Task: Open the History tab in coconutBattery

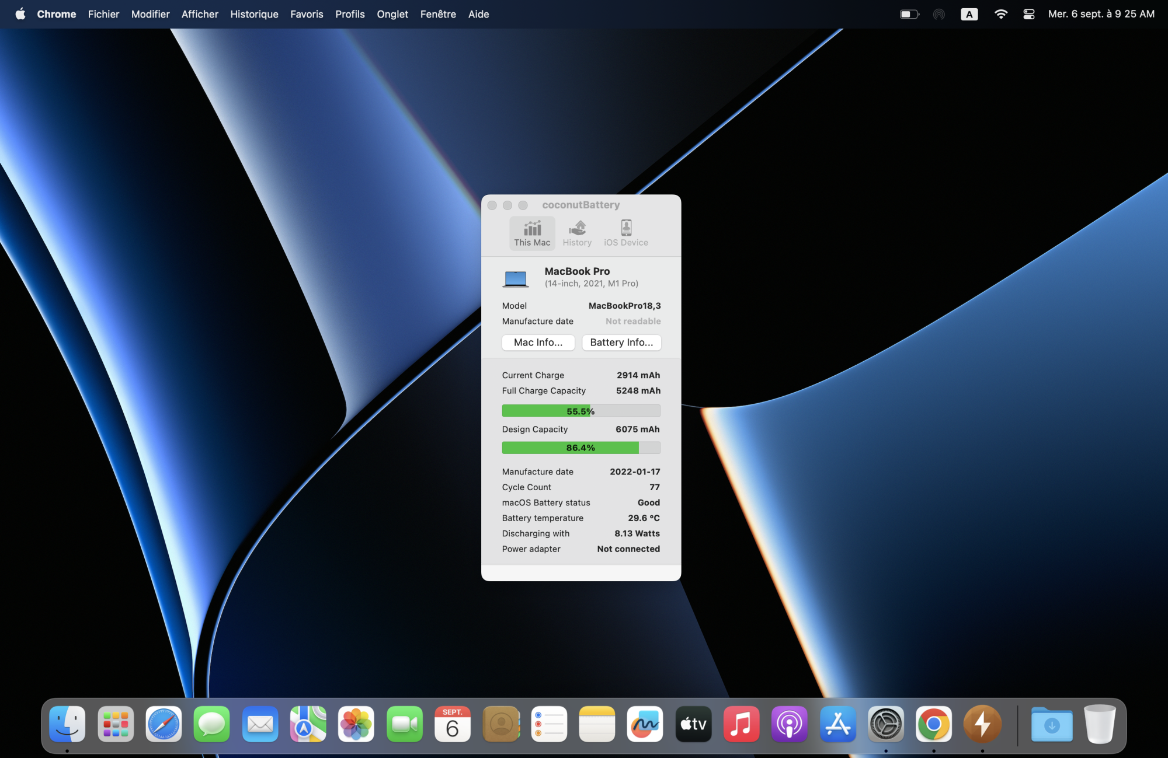Action: [577, 233]
